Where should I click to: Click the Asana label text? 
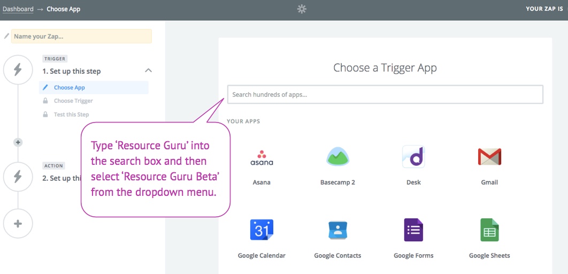point(262,182)
